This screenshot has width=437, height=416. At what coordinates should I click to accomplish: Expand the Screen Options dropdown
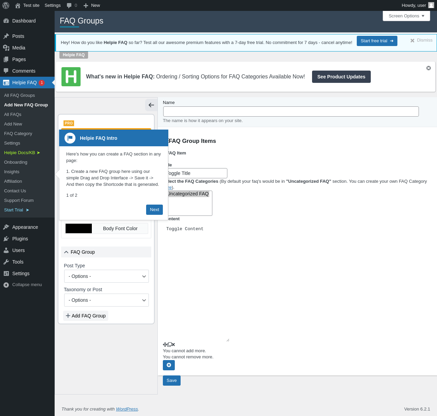coord(406,16)
